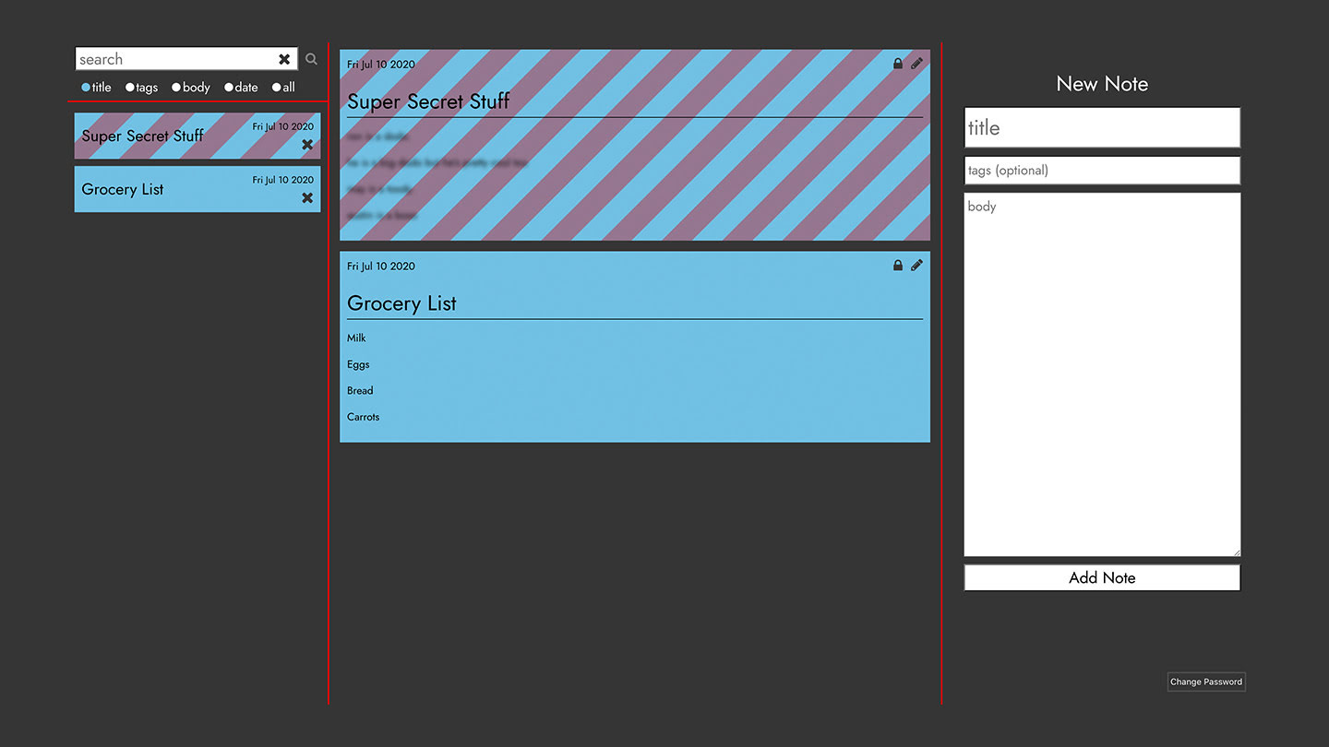The height and width of the screenshot is (747, 1329).
Task: Delete Grocery List note via its X
Action: pyautogui.click(x=307, y=198)
